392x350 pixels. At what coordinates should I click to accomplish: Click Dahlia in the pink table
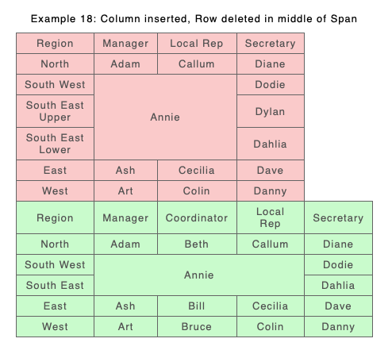[271, 144]
